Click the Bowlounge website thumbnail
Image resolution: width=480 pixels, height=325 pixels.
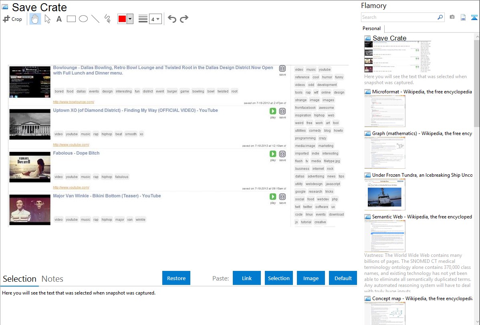click(30, 82)
